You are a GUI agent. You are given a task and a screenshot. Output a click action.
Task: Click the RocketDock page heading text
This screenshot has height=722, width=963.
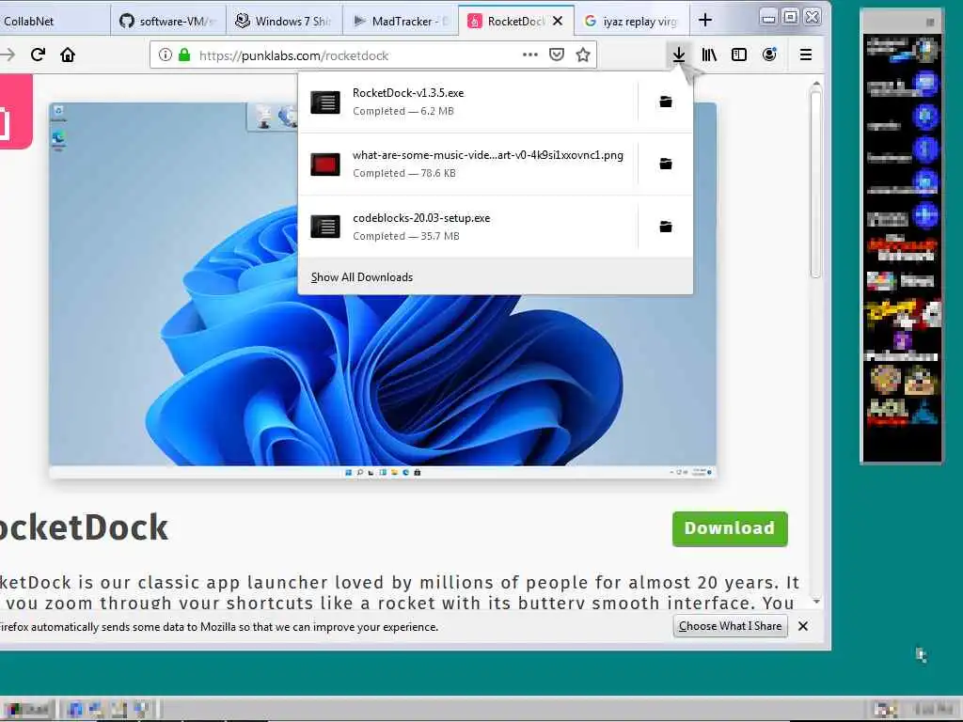tap(84, 528)
